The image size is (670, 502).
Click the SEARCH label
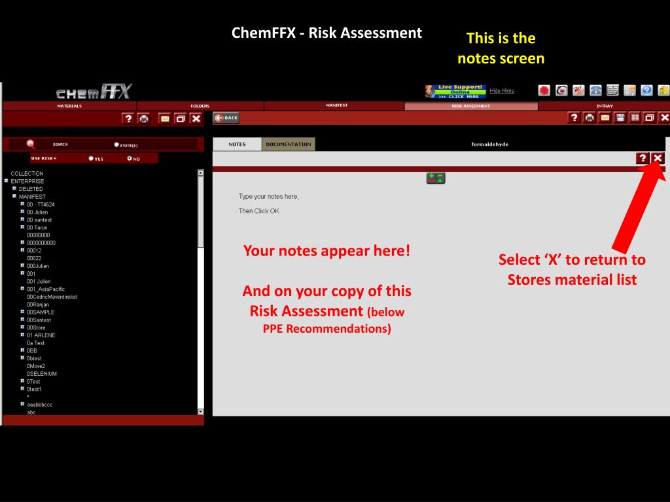pos(60,144)
